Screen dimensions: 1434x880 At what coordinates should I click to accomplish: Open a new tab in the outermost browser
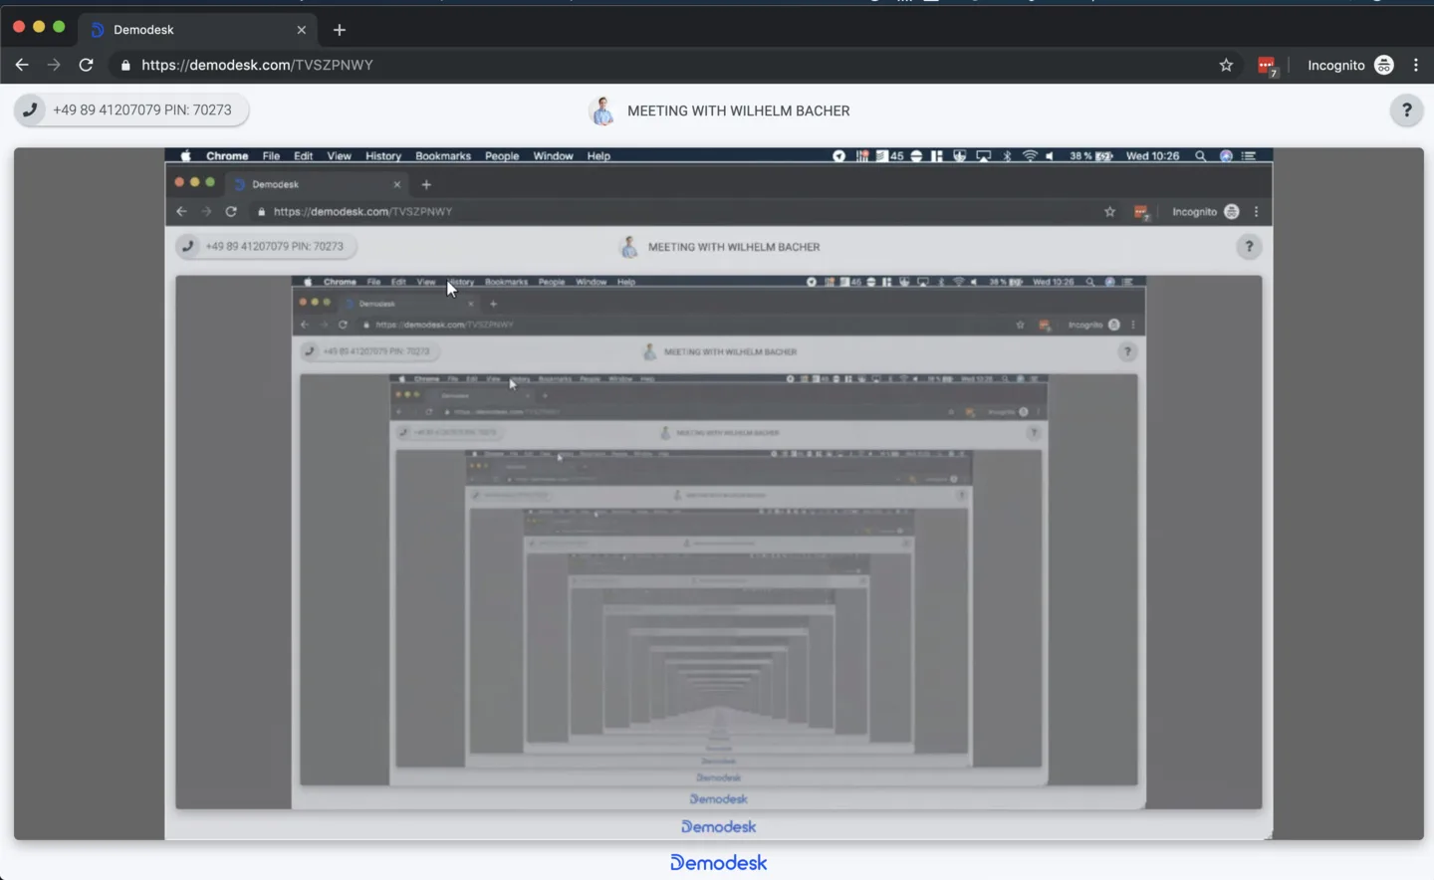point(340,30)
